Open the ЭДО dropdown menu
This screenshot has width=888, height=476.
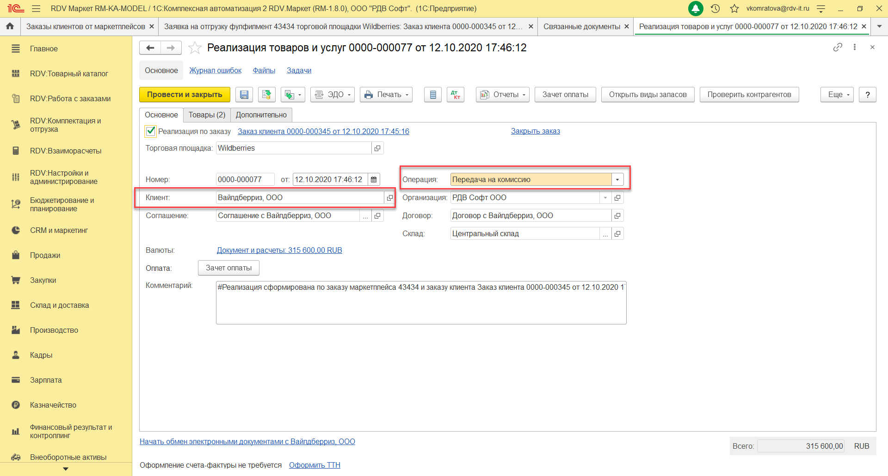[332, 95]
